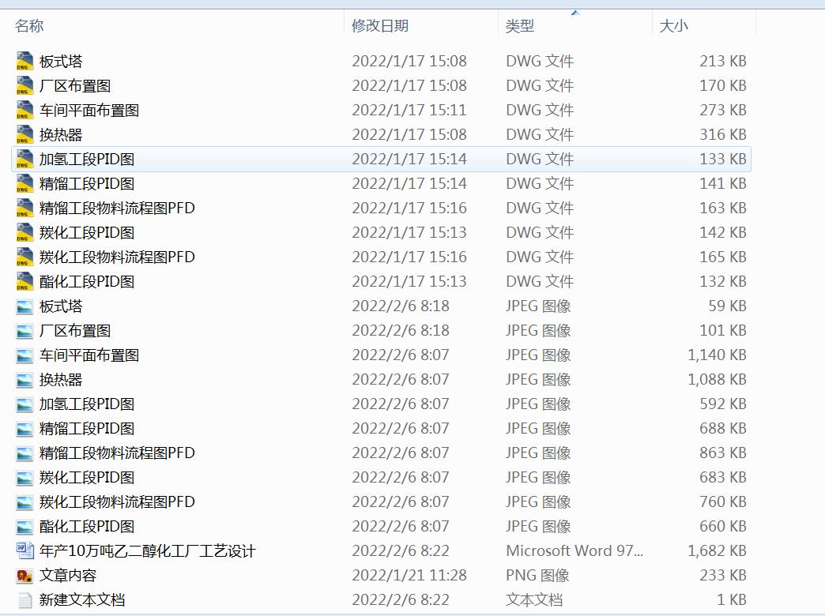Viewport: 825px width, 616px height.
Task: Click size value 863 KB
Action: [x=723, y=453]
